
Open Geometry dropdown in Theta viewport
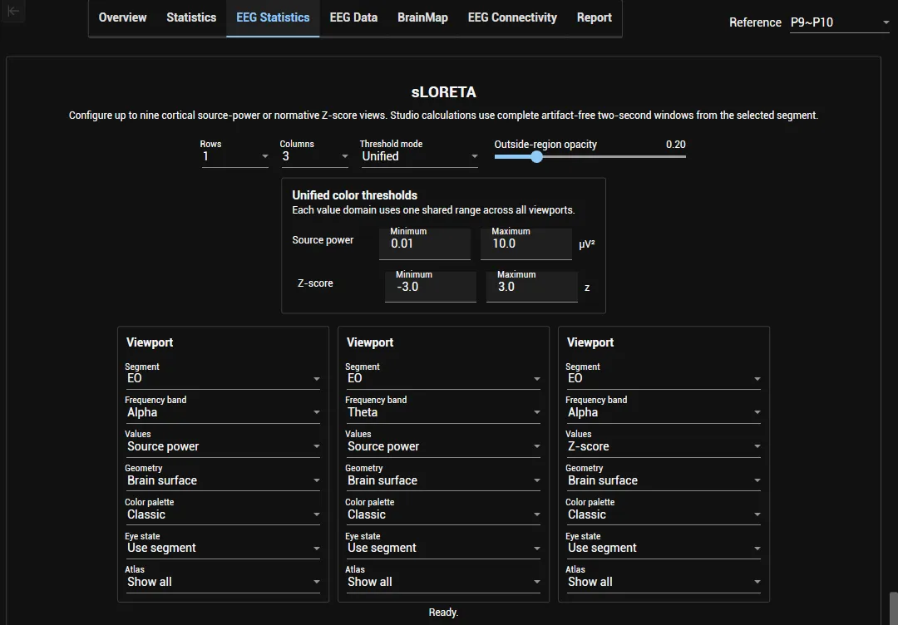click(443, 480)
